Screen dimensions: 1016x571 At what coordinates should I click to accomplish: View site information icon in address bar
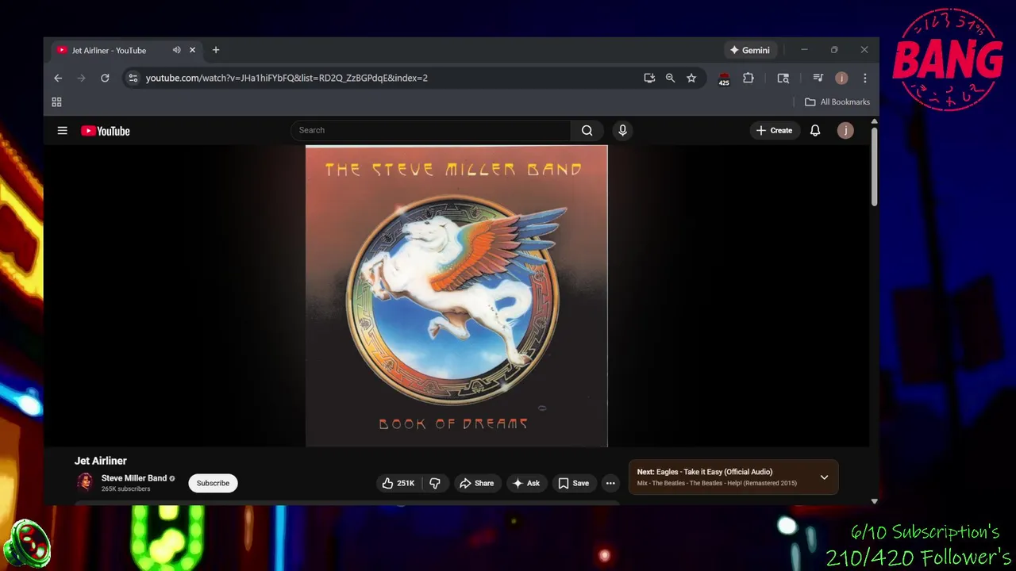pyautogui.click(x=133, y=78)
